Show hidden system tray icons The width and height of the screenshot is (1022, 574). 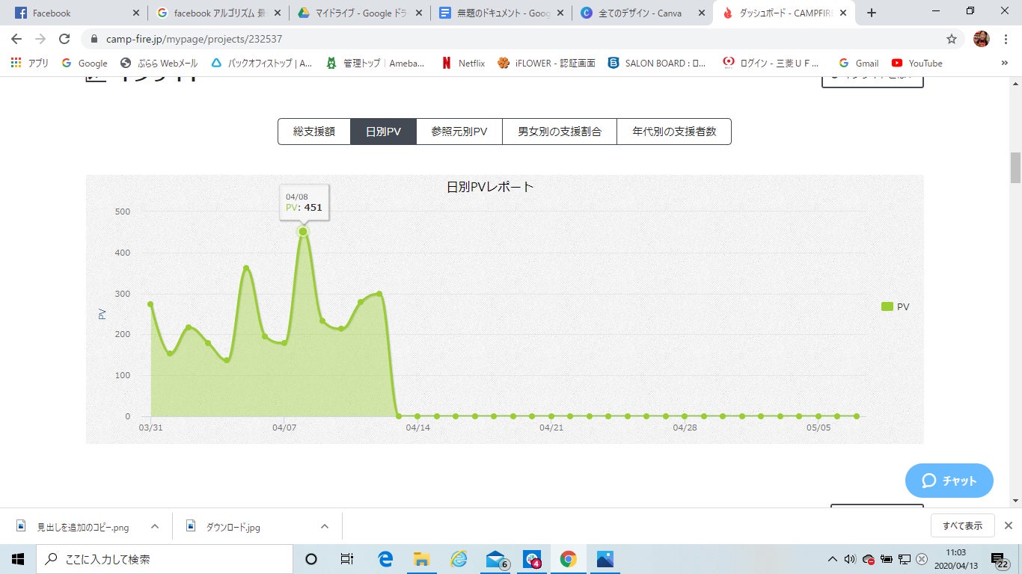click(x=833, y=559)
